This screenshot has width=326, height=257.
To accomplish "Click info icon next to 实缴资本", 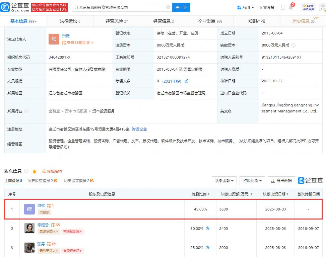I will [x=293, y=45].
